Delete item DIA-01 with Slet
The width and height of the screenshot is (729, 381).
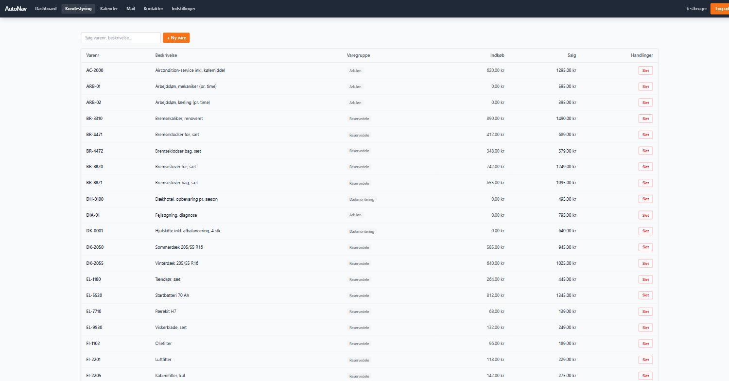(x=645, y=215)
